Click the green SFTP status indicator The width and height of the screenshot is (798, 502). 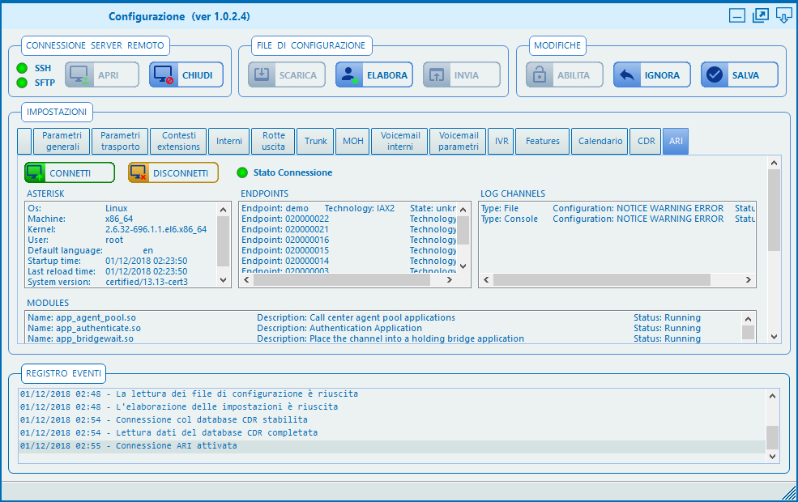pyautogui.click(x=22, y=83)
